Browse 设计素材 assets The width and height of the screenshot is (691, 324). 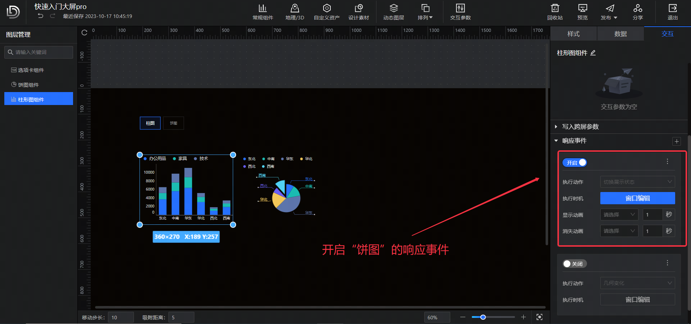tap(359, 12)
